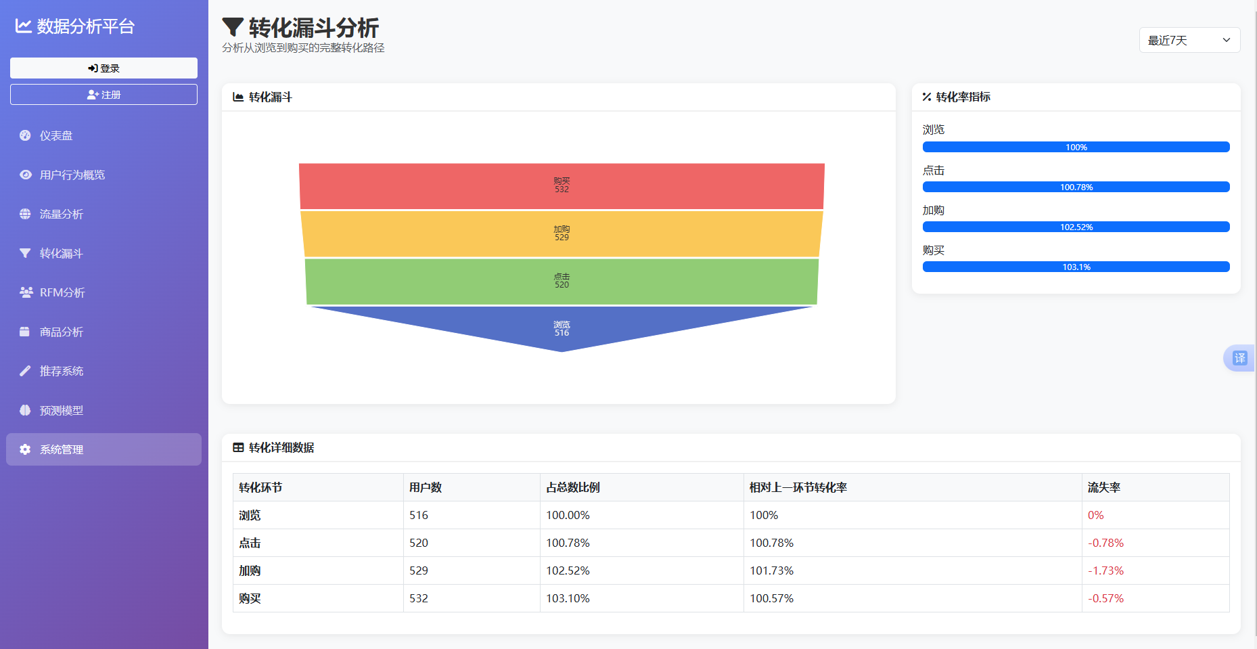1257x649 pixels.
Task: Click the 注册 register button
Action: pyautogui.click(x=104, y=95)
